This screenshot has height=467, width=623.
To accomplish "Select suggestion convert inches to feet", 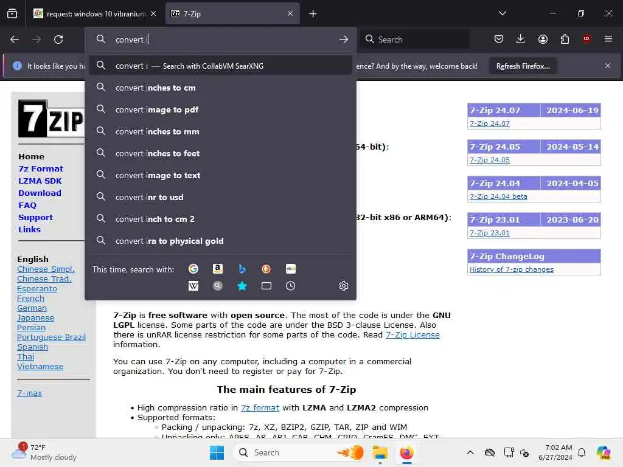I will (x=220, y=153).
